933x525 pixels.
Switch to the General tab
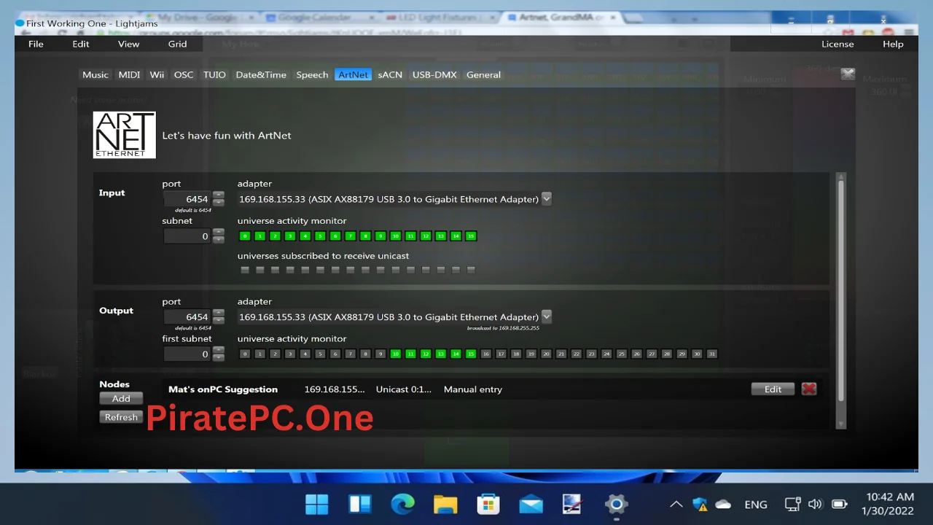tap(483, 74)
